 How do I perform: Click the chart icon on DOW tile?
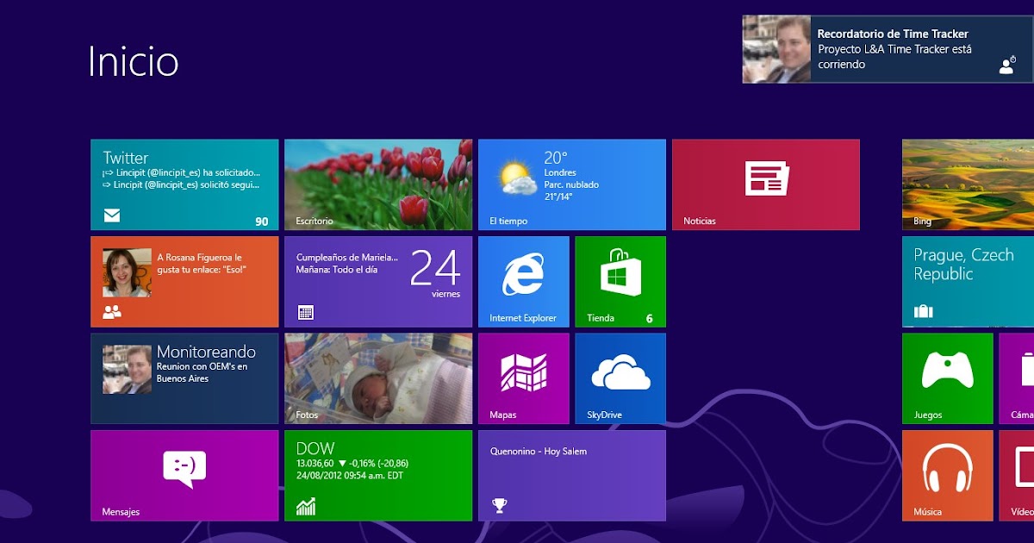click(x=306, y=506)
